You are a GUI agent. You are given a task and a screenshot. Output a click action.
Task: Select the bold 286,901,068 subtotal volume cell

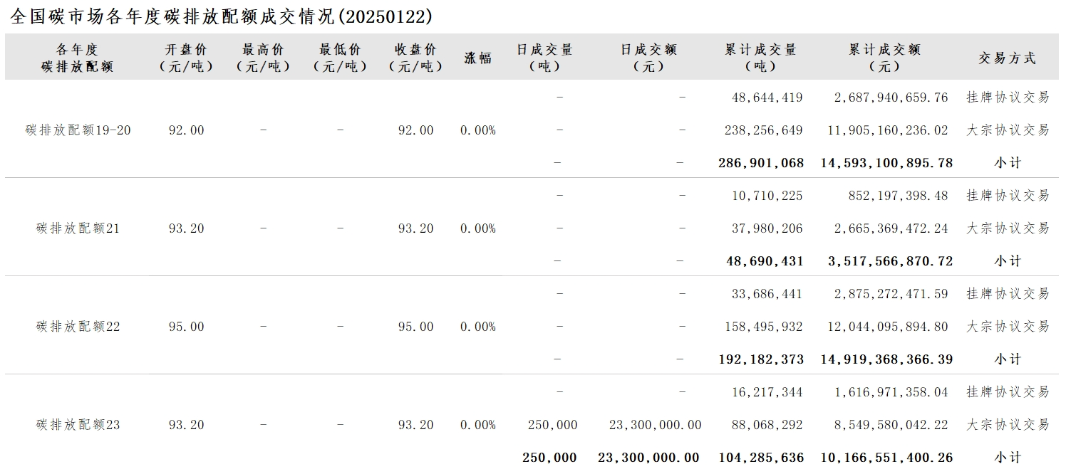761,163
